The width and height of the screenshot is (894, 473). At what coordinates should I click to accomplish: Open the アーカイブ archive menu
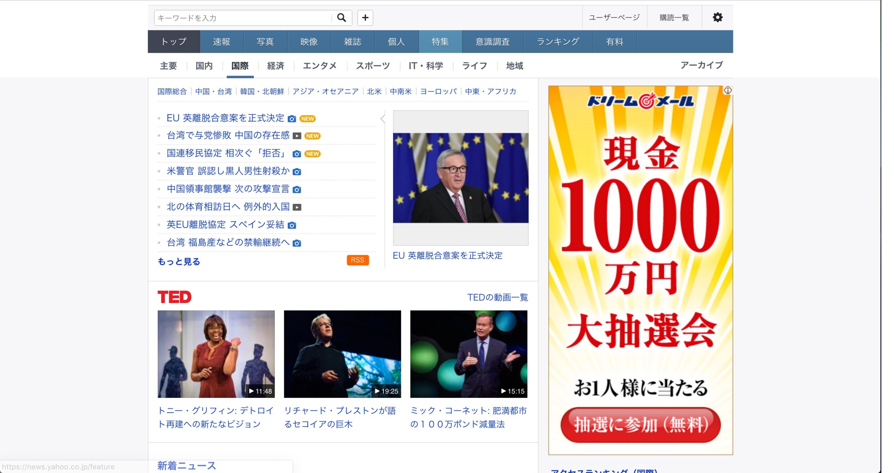coord(702,65)
